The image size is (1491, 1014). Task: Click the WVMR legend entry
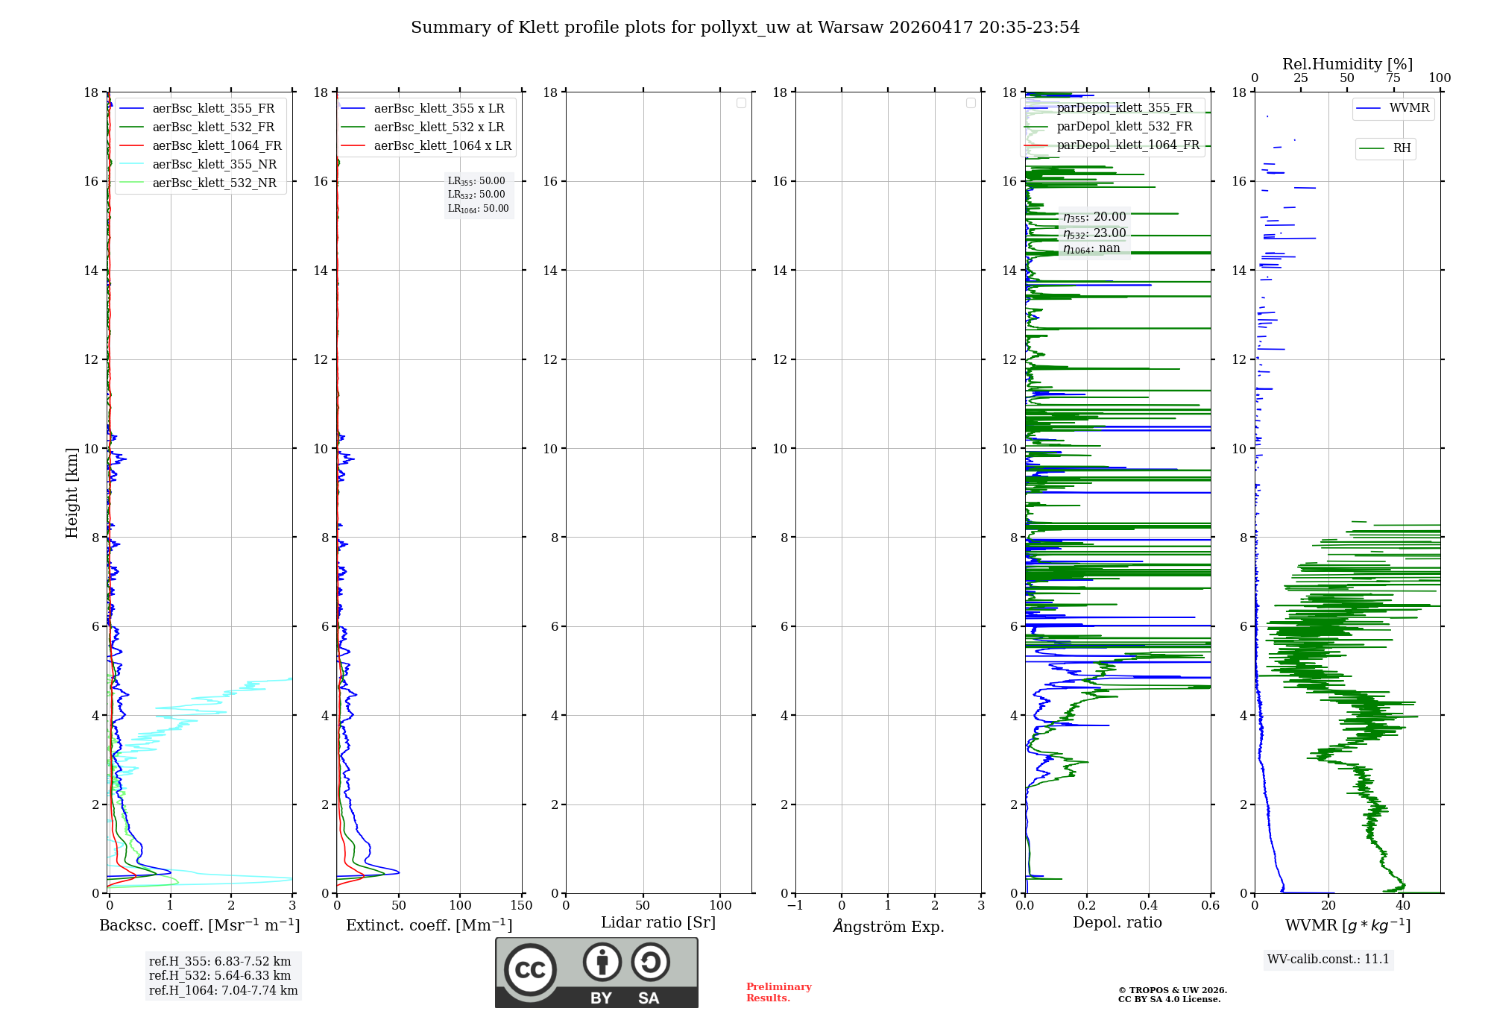pos(1408,108)
